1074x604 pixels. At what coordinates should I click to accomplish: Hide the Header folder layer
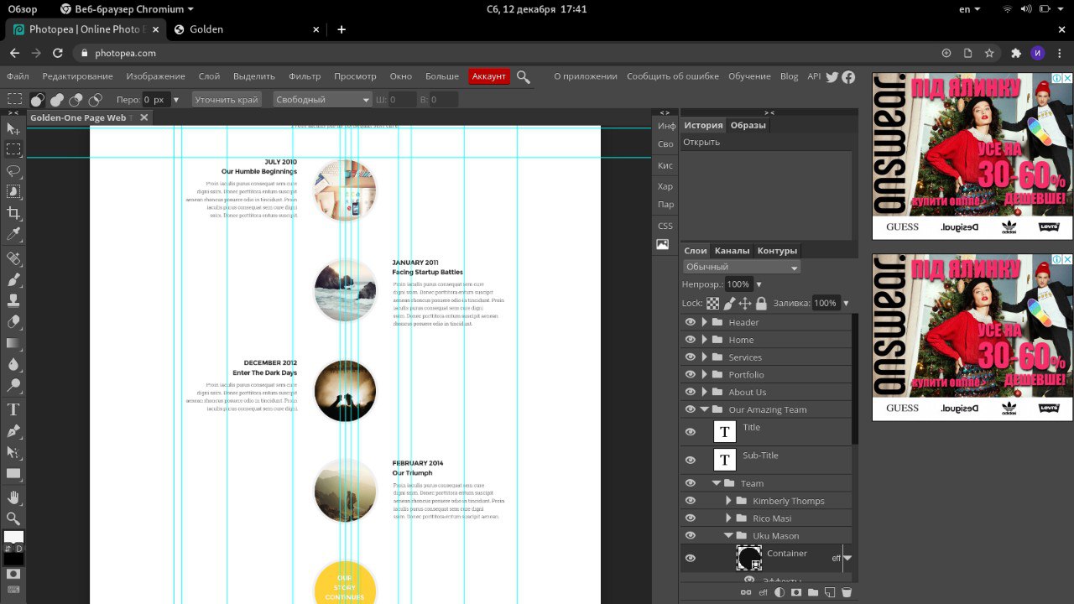tap(691, 322)
